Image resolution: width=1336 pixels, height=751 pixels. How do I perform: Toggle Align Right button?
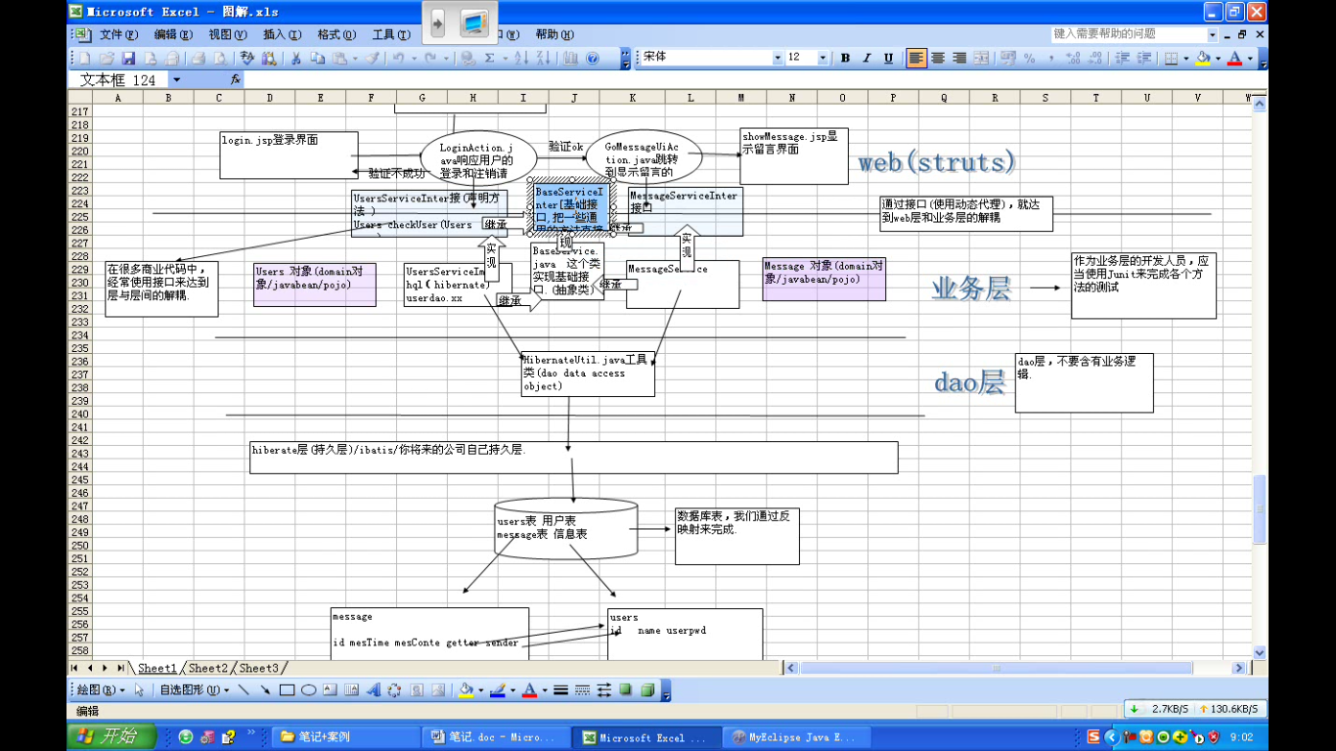[x=959, y=58]
